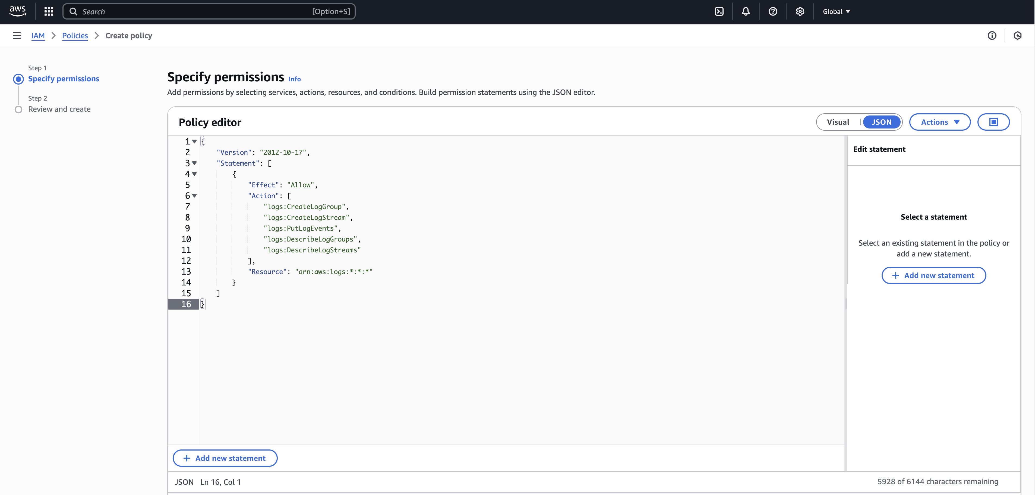
Task: Switch the editor to Visual mode
Action: 838,122
